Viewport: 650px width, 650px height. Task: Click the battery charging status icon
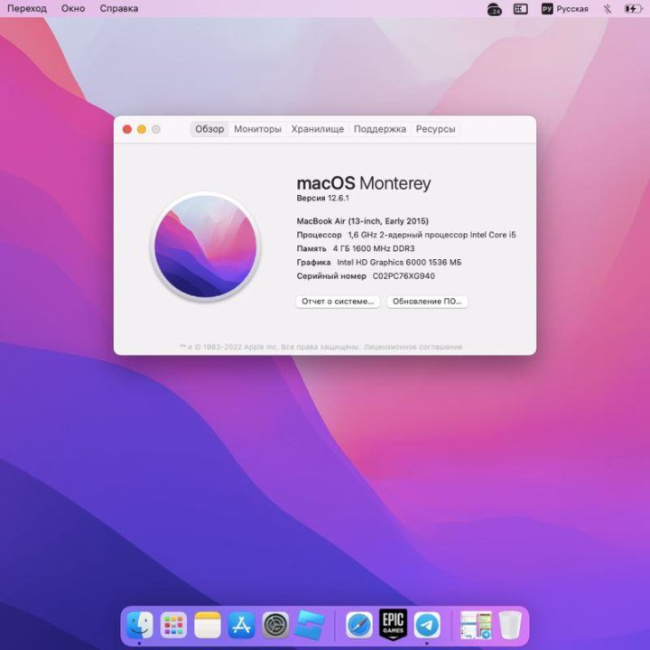633,9
